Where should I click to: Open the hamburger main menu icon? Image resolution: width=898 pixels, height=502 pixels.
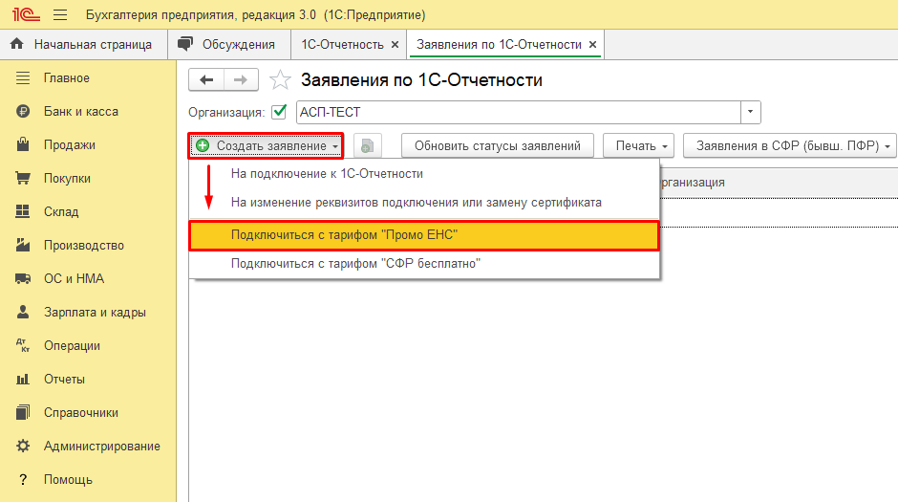tap(60, 15)
